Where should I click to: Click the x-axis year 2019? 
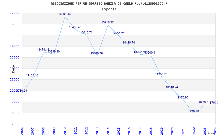click(x=162, y=131)
